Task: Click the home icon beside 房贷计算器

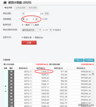Action: click(x=5, y=3)
